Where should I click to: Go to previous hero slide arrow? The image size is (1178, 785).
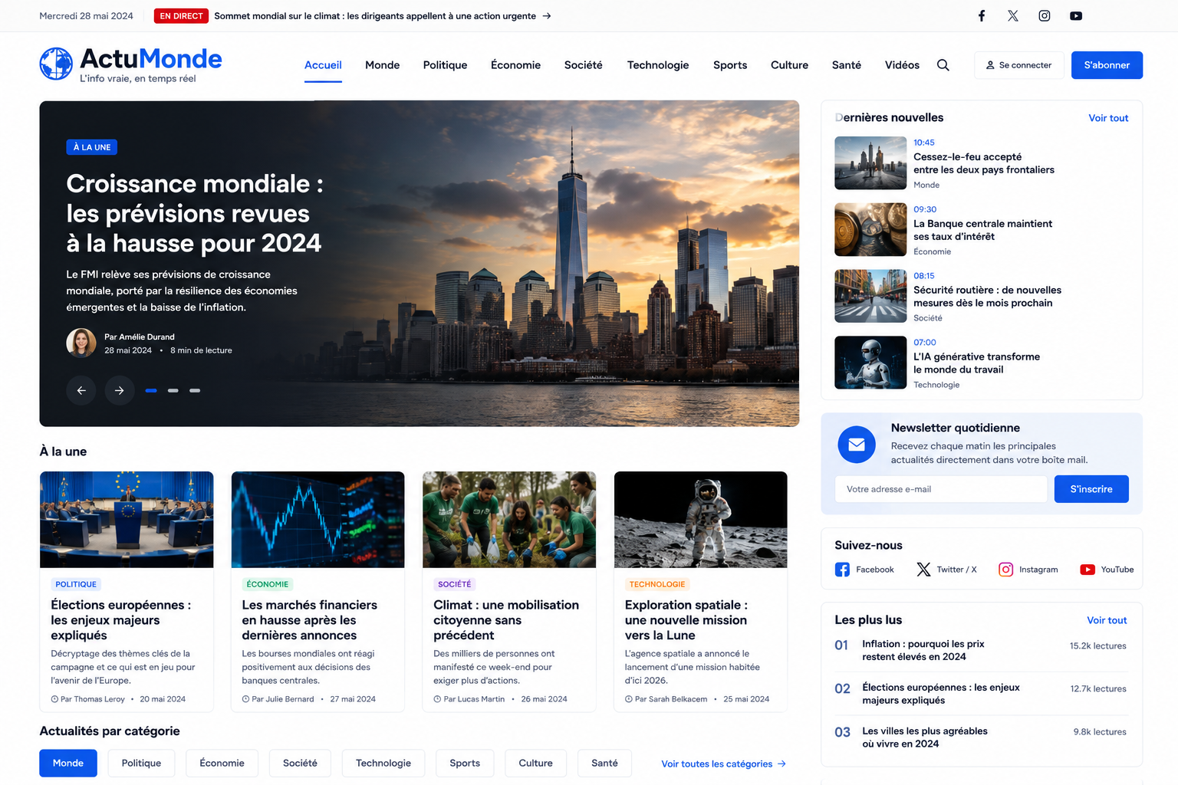coord(81,390)
